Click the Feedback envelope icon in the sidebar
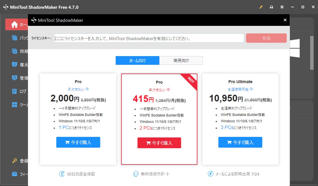 click(x=14, y=174)
